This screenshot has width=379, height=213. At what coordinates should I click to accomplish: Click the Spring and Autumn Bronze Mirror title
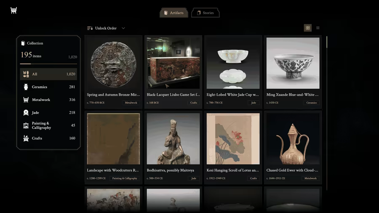click(113, 95)
